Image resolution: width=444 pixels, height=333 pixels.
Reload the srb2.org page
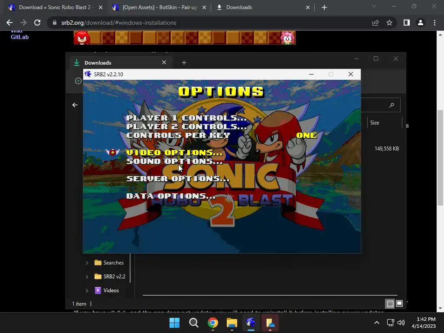click(x=37, y=23)
